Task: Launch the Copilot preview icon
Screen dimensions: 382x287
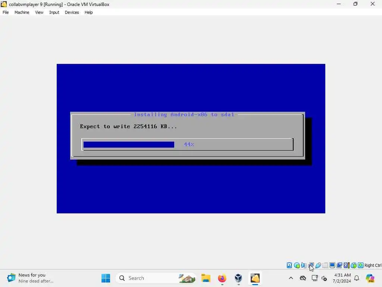Action: point(370,278)
